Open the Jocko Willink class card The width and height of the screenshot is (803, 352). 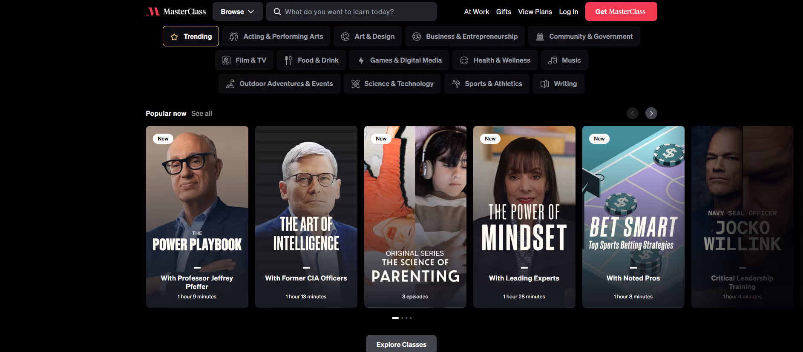(x=743, y=217)
